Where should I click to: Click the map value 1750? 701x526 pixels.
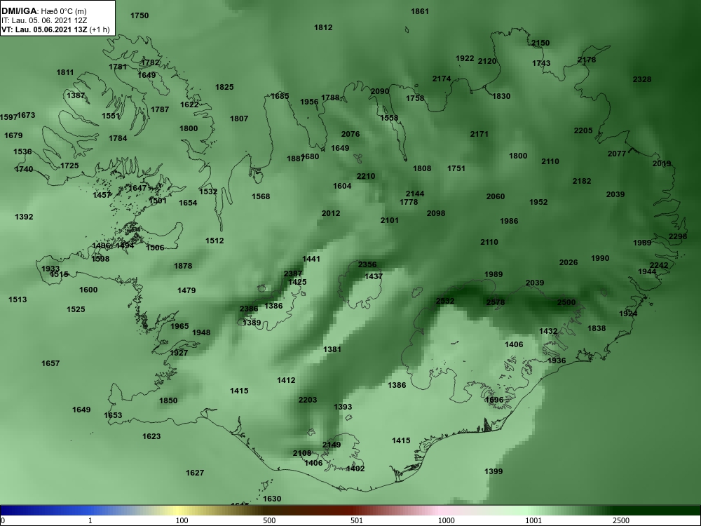(139, 15)
